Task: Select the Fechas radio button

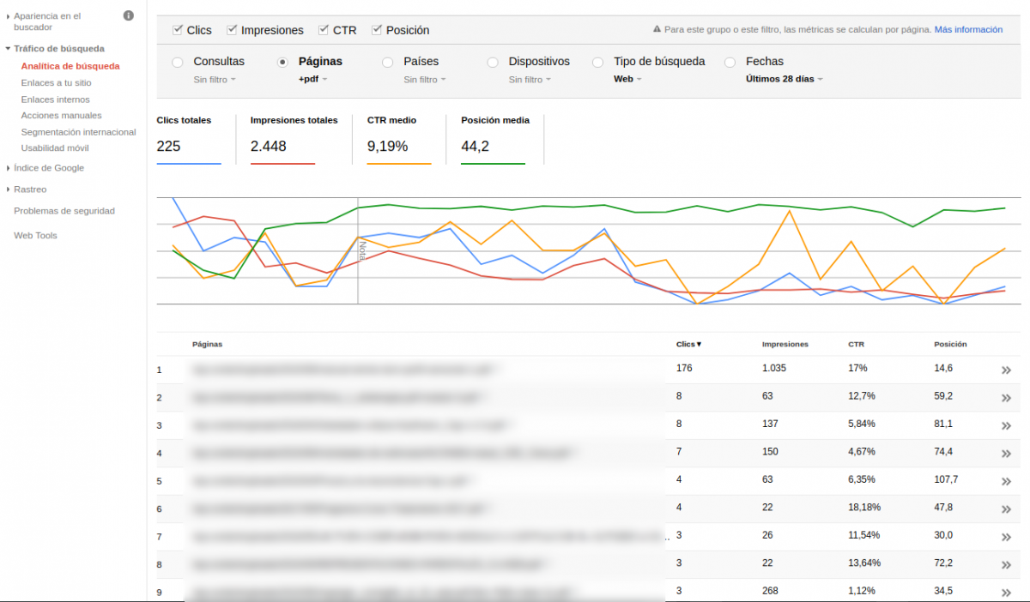Action: pyautogui.click(x=730, y=62)
